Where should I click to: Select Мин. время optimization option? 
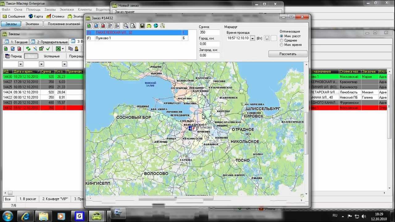(281, 45)
